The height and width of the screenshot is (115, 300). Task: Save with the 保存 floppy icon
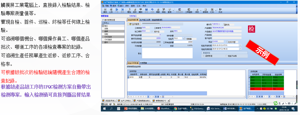click(146, 11)
